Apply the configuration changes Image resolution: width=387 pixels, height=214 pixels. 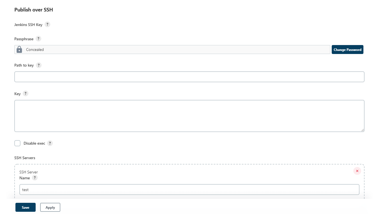[x=50, y=207]
